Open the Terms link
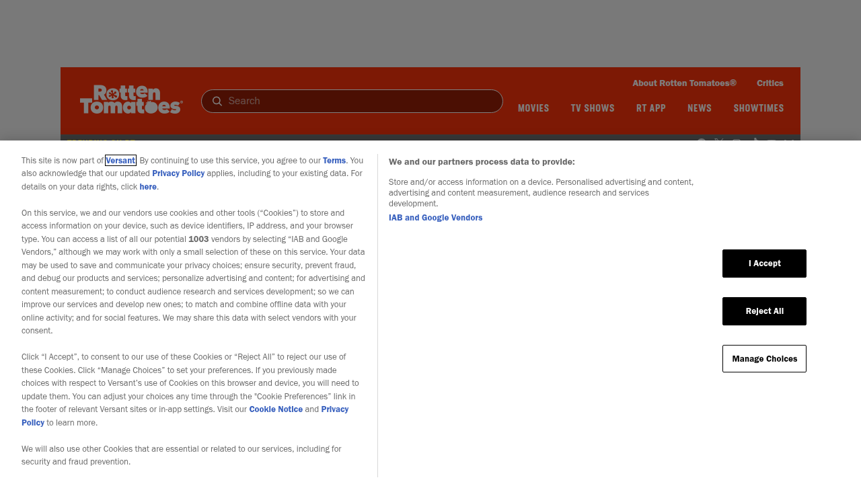 point(334,160)
